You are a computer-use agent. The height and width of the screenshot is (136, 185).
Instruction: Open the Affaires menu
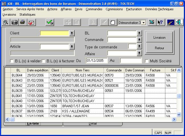point(66,9)
